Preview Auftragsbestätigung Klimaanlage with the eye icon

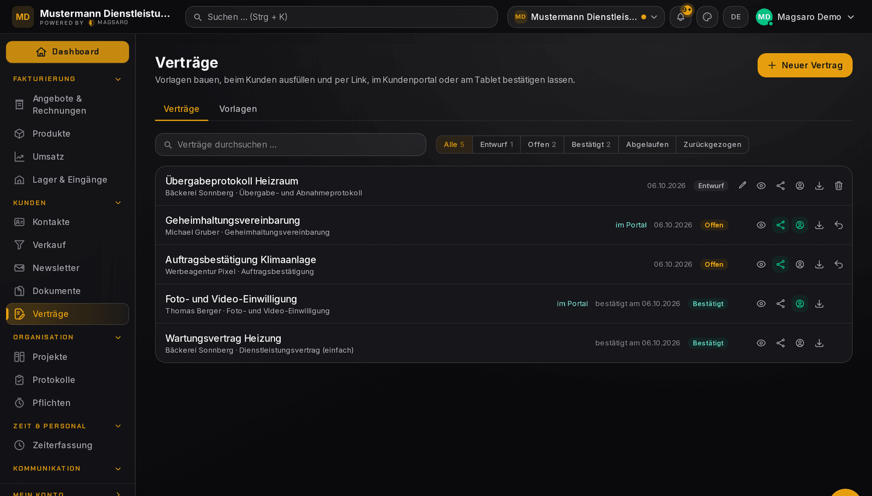(761, 264)
